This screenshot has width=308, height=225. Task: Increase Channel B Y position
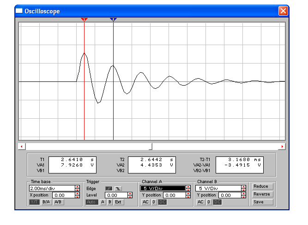click(x=243, y=194)
